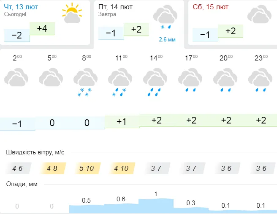The width and height of the screenshot is (277, 214).
Task: Click the sunny partly cloudy icon for today
Action: point(72,13)
